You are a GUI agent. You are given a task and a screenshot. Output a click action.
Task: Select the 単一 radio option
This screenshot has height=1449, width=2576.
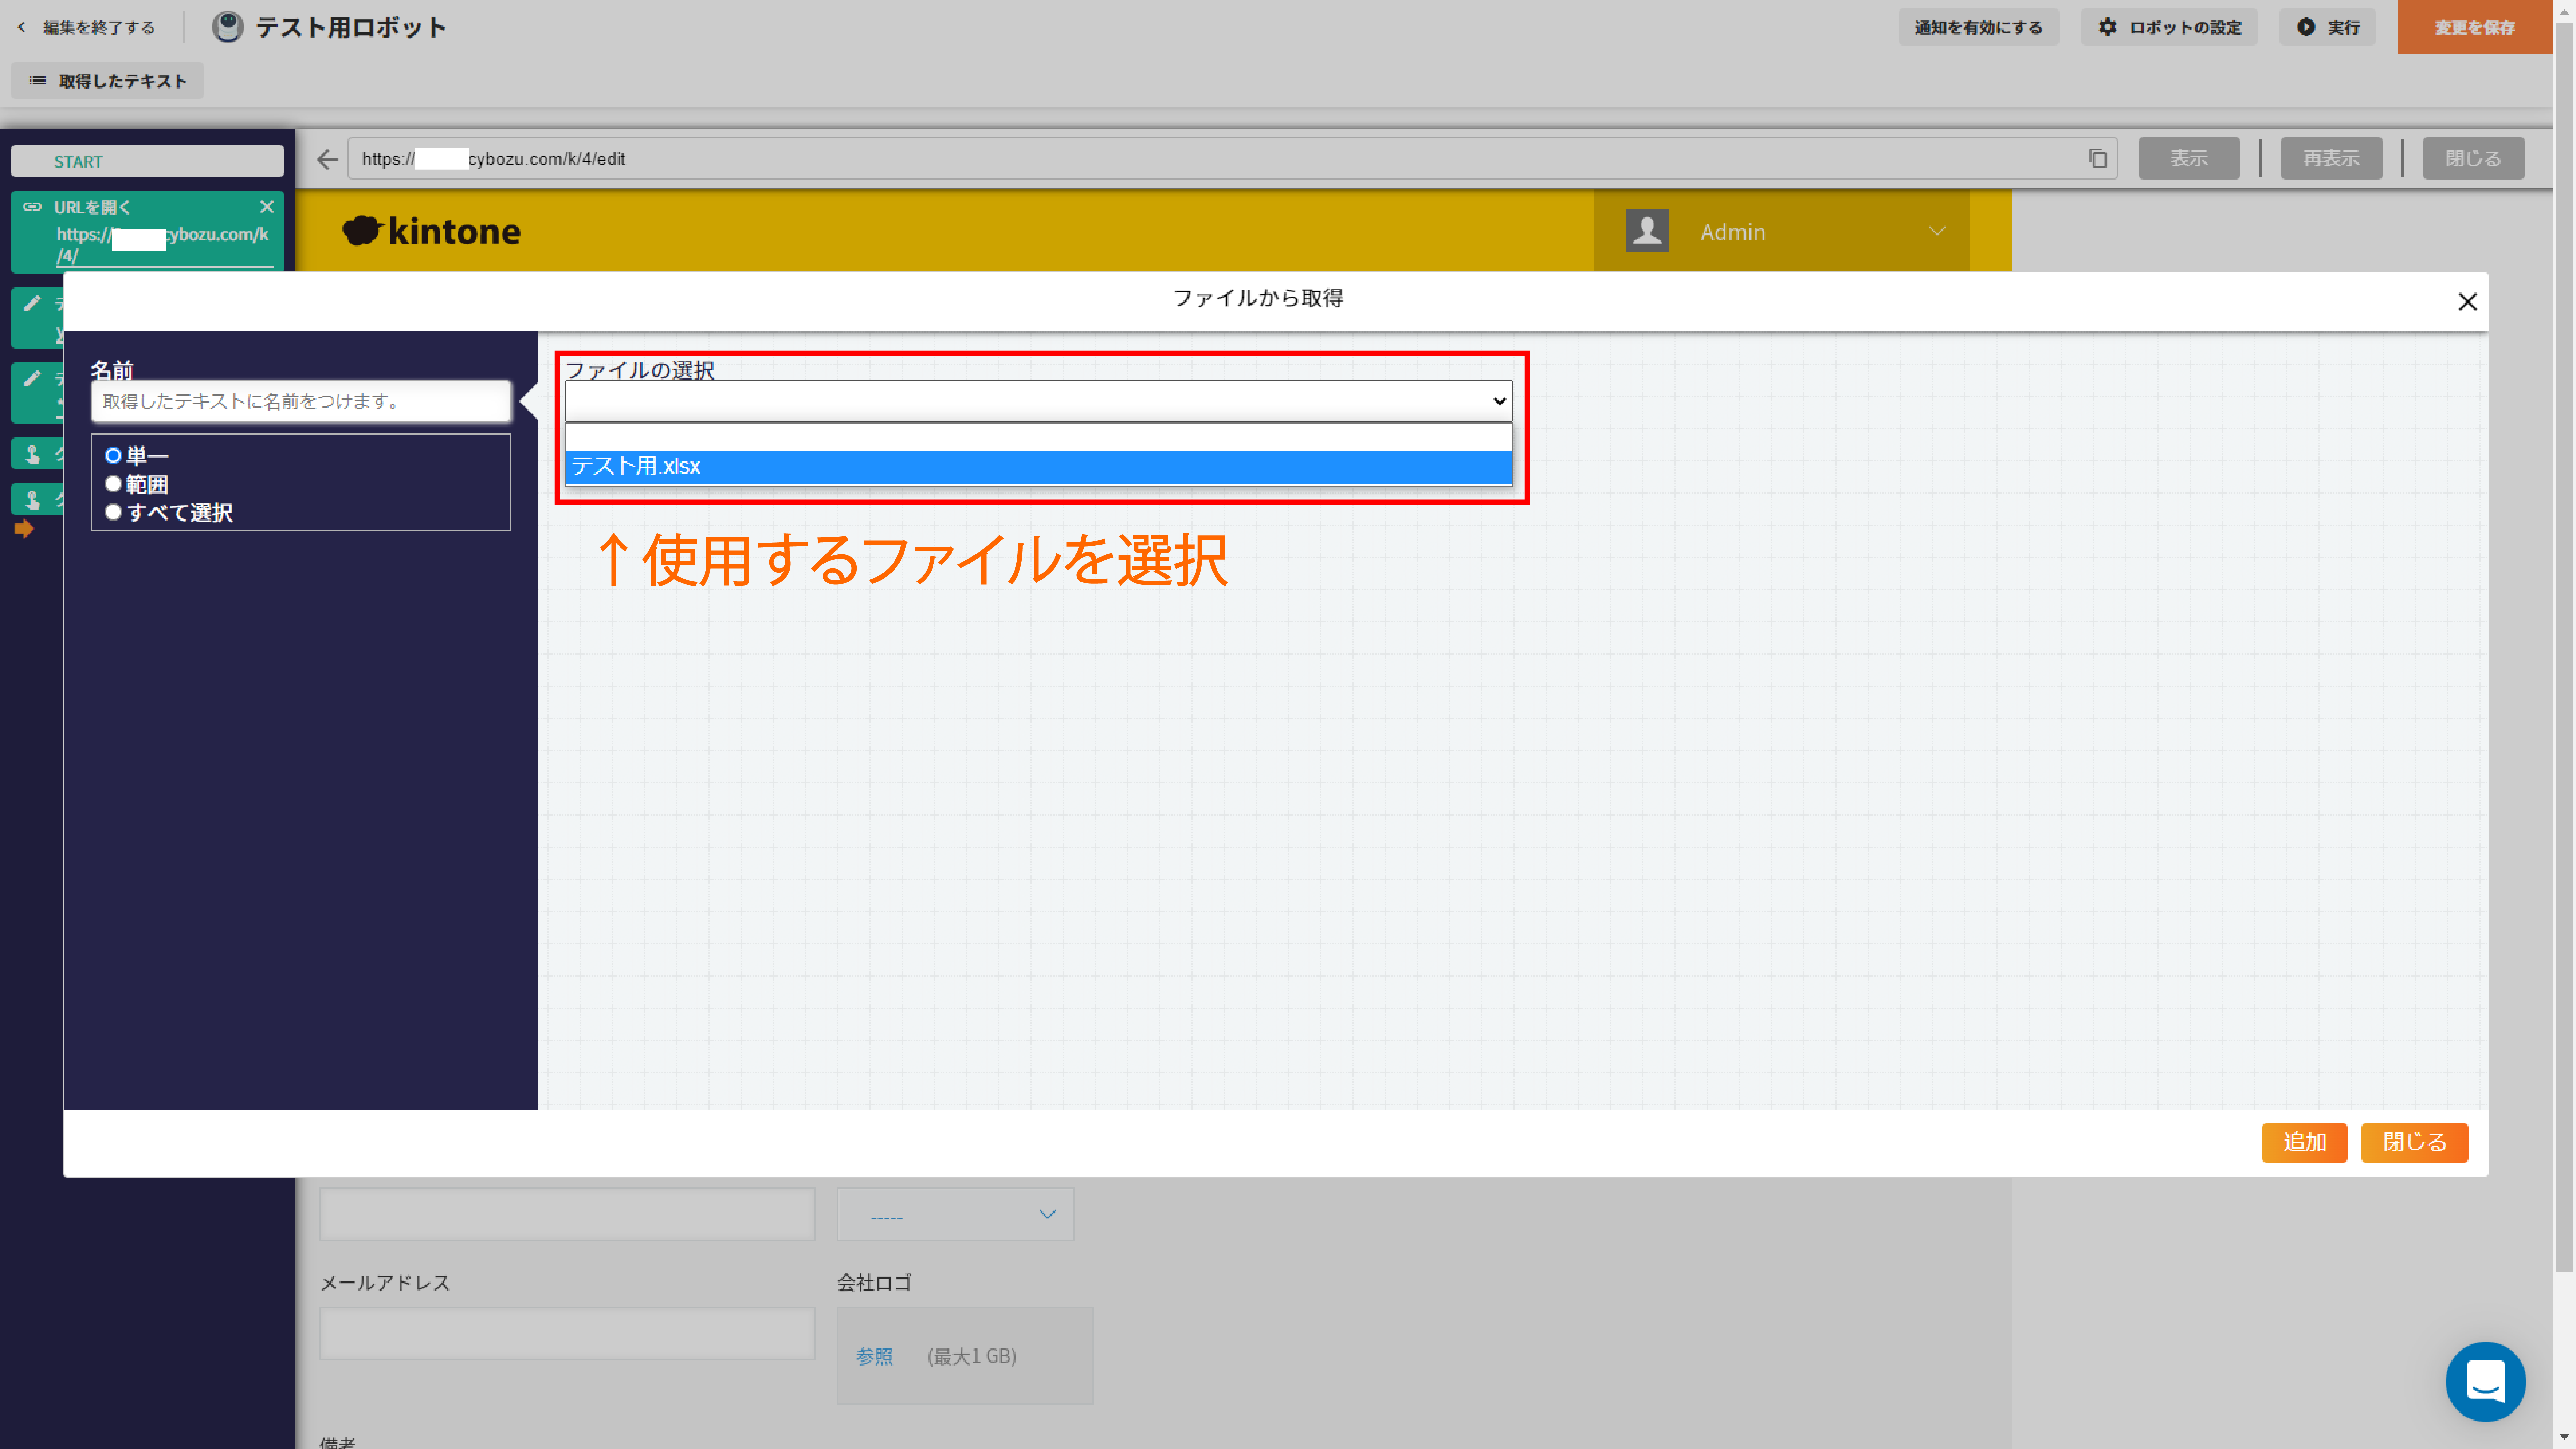click(113, 456)
